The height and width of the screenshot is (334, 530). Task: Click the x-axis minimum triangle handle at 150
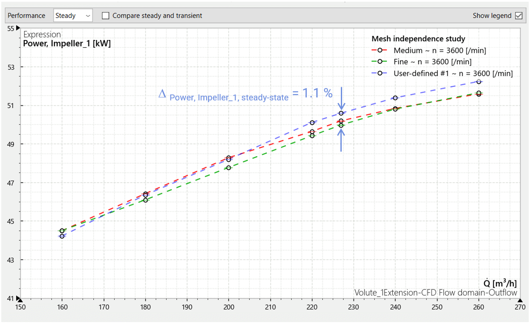pos(20,301)
